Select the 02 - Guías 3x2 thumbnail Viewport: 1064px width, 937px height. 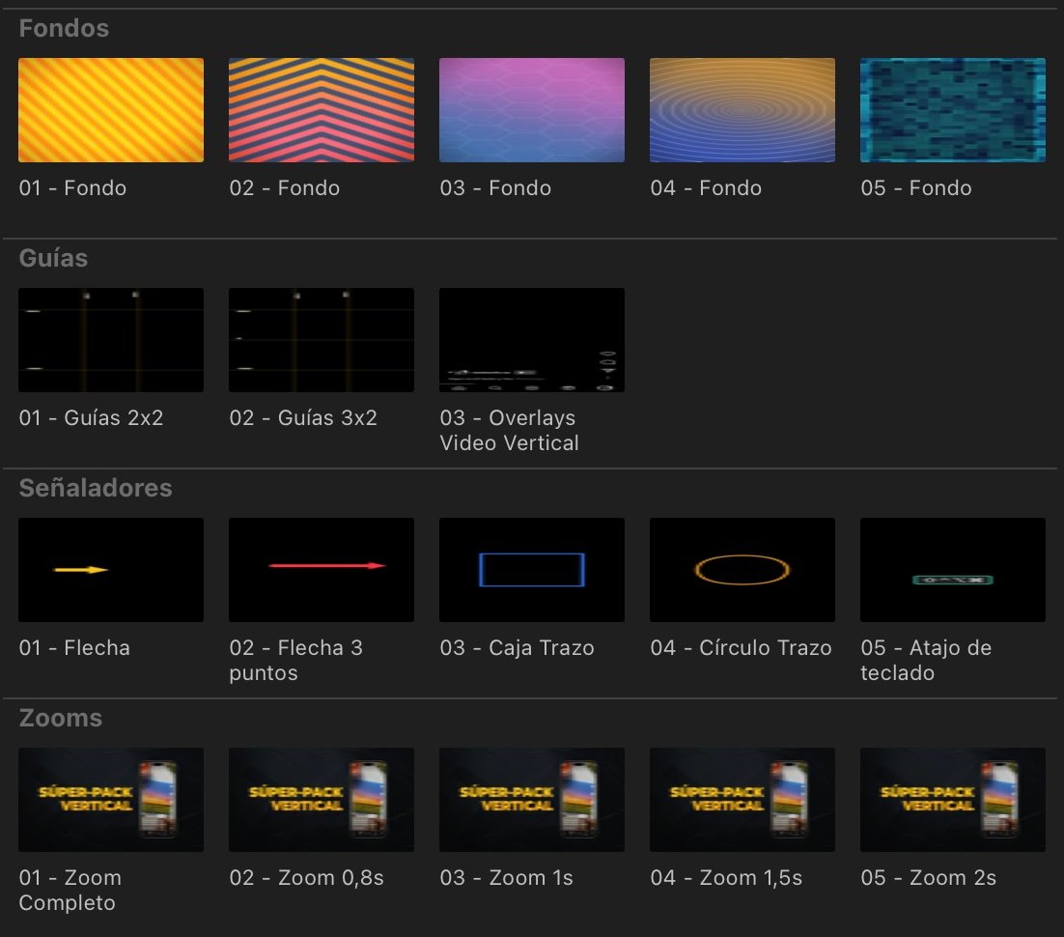click(x=321, y=339)
